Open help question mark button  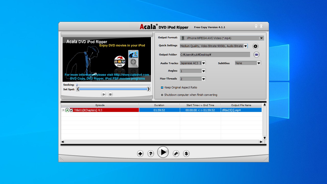tap(151, 154)
